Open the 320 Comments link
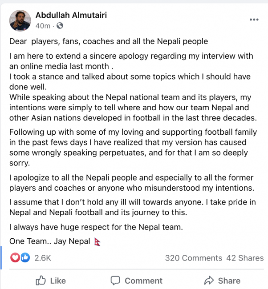The width and height of the screenshot is (268, 289). (193, 258)
